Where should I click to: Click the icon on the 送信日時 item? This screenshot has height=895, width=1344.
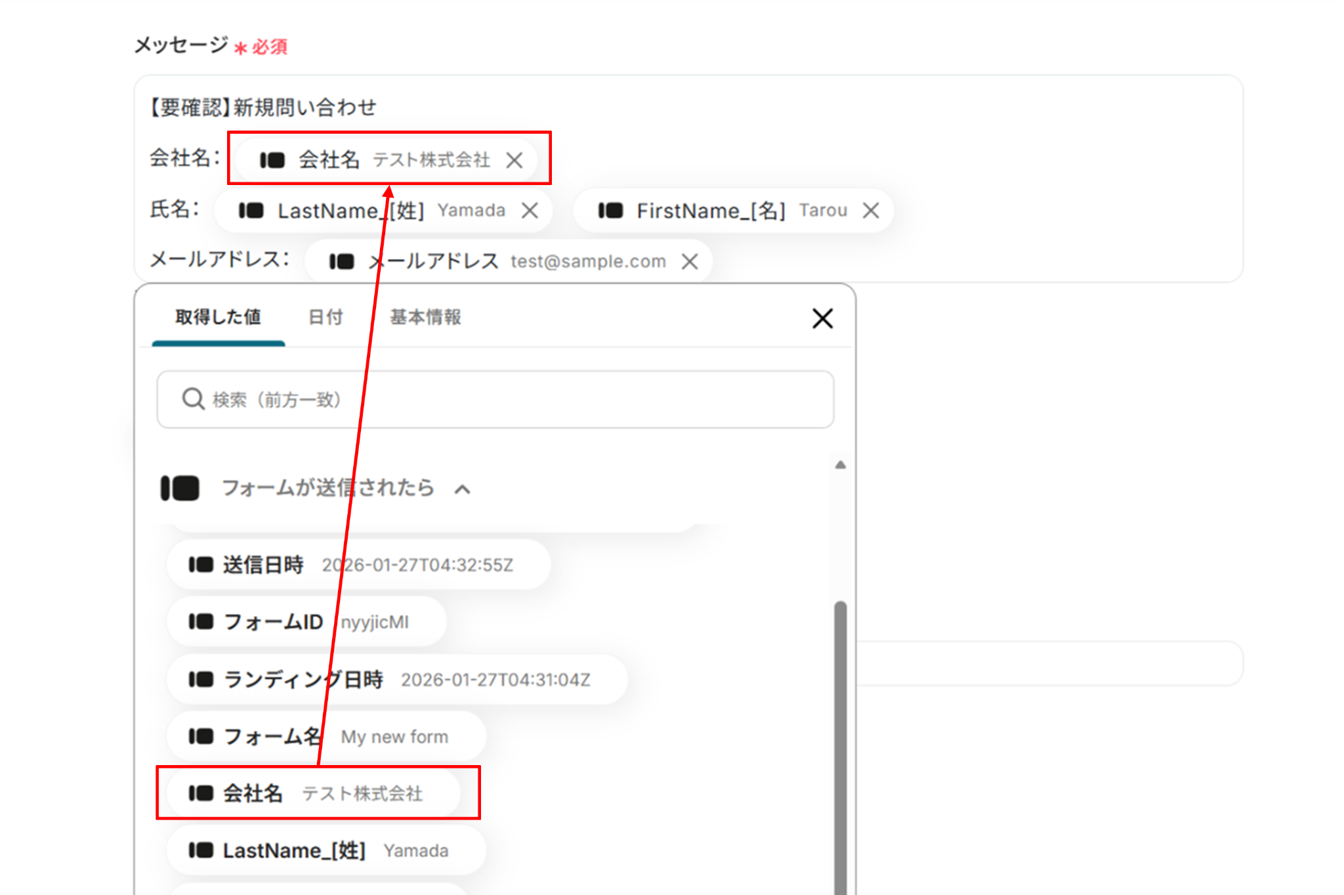click(x=201, y=565)
